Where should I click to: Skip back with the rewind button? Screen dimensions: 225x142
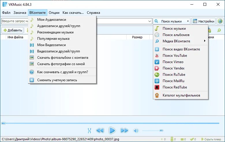tap(100, 130)
